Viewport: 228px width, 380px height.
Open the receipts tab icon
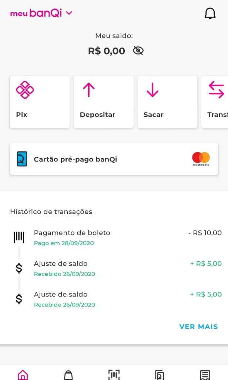205,374
